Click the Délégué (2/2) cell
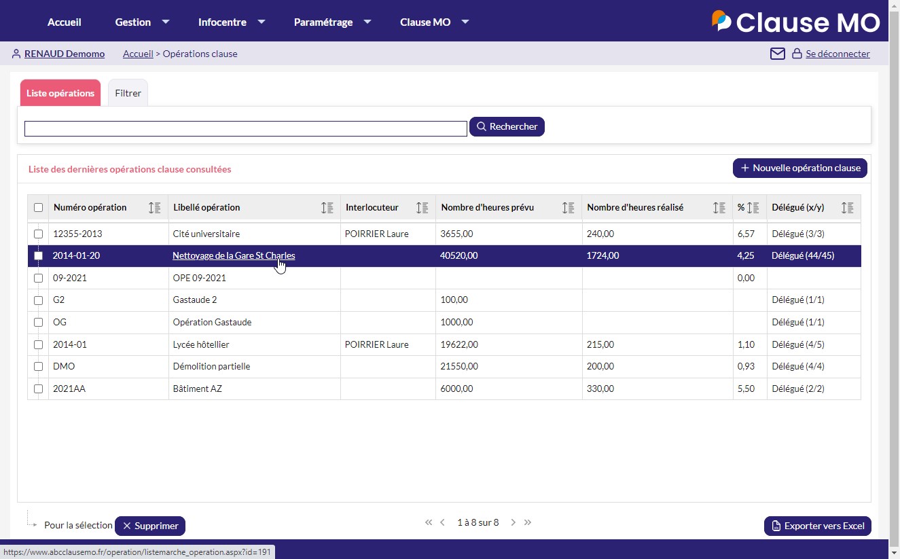 pyautogui.click(x=814, y=389)
